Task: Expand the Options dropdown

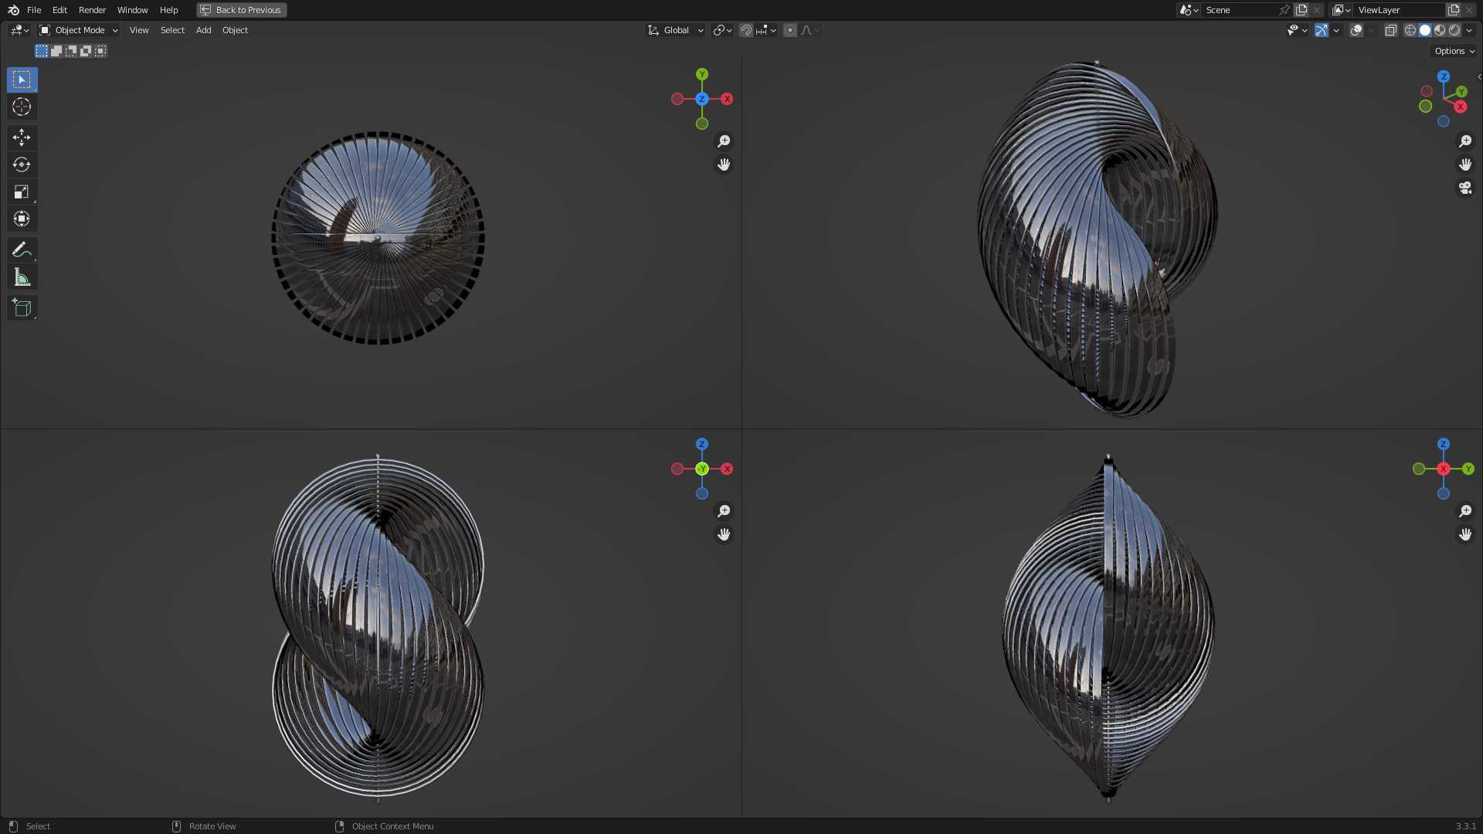Action: pyautogui.click(x=1454, y=51)
